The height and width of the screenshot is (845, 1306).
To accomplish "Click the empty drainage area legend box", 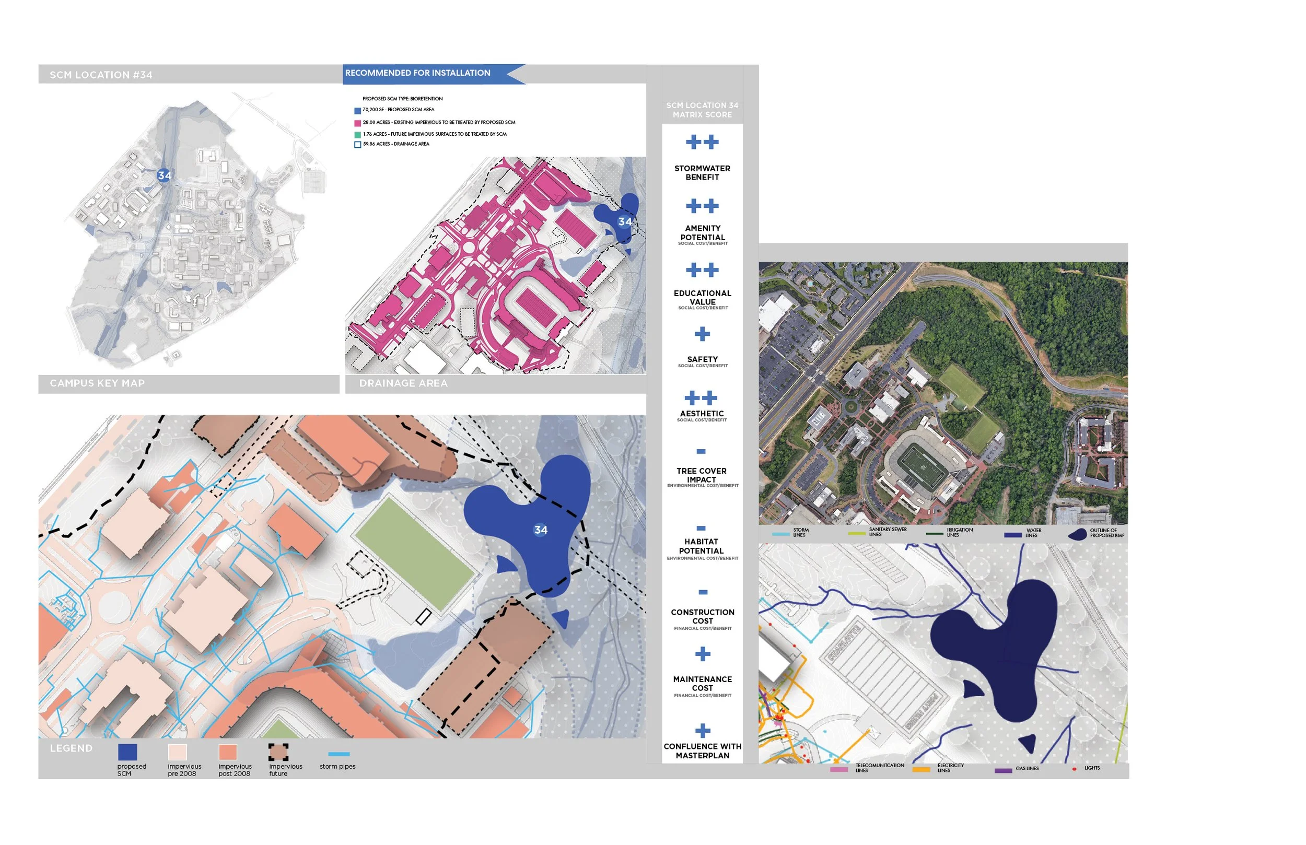I will coord(357,145).
